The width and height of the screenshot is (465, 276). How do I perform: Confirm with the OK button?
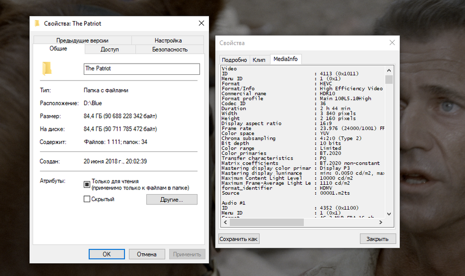pyautogui.click(x=107, y=254)
